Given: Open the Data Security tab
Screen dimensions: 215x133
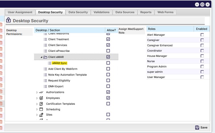Looking at the screenshot, I should [78, 12].
